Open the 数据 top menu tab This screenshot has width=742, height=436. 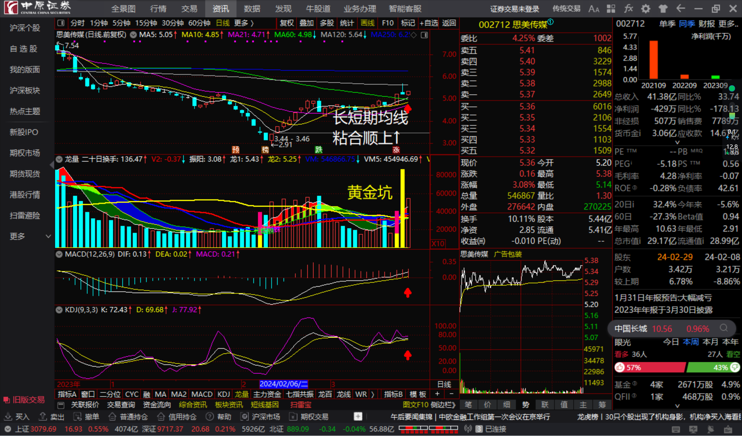(x=252, y=8)
